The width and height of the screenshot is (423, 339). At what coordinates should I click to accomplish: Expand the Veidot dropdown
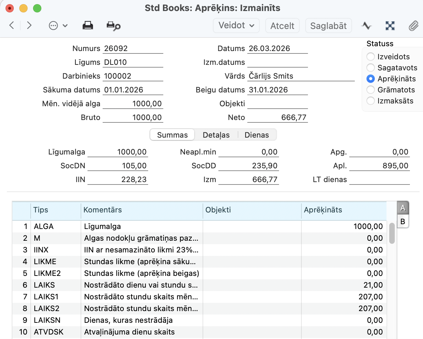236,26
